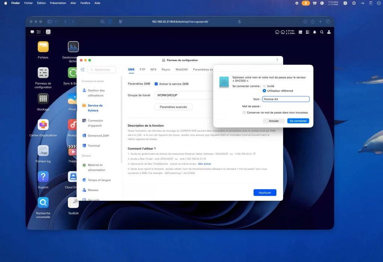Check Conserver ce mot de passe dans mon trousseau
Screen dimensions: 383x262
tap(244, 112)
